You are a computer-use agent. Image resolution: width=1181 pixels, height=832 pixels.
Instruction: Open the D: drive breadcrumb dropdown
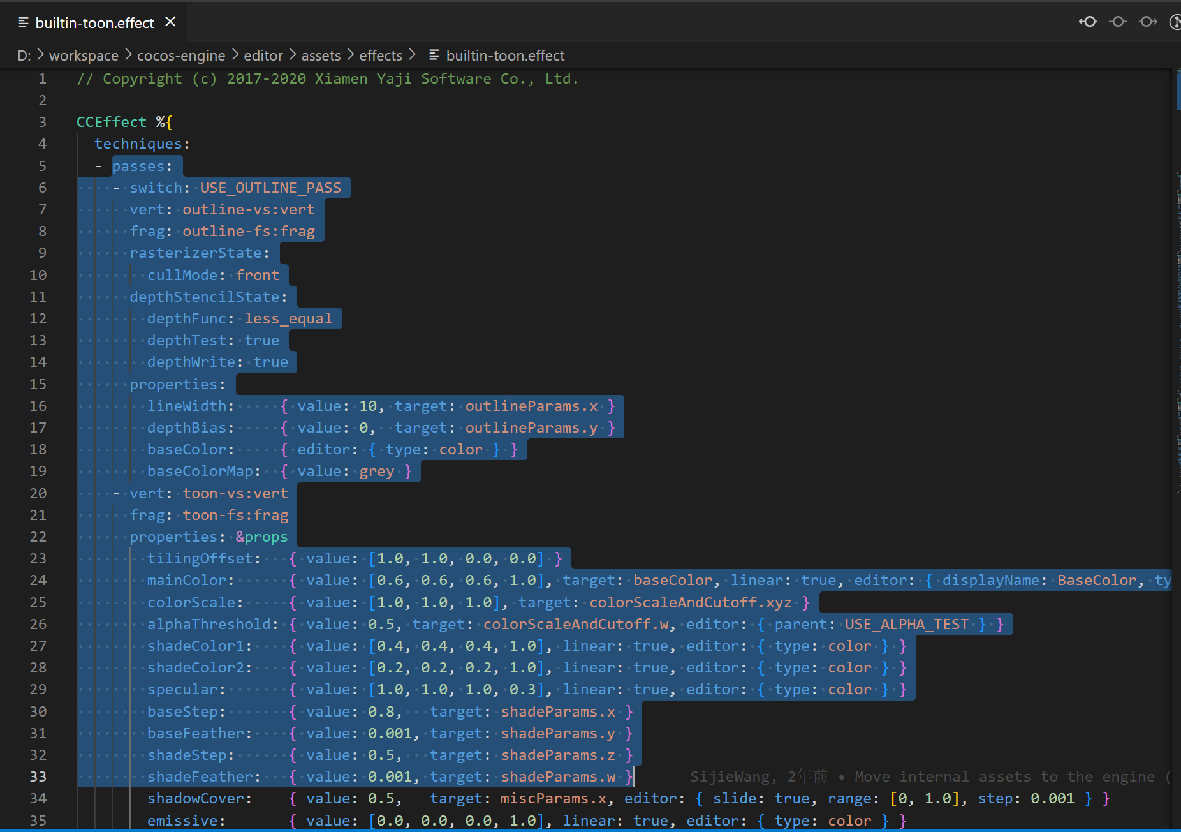[24, 56]
